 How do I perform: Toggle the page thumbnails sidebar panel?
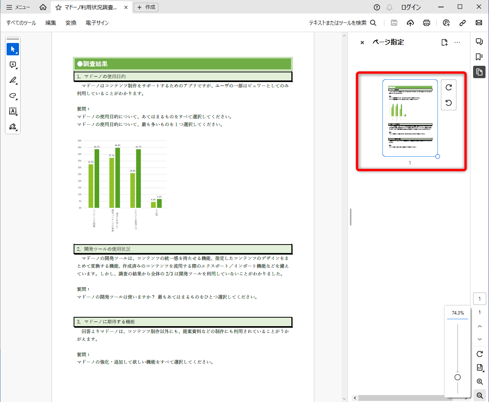click(x=479, y=72)
